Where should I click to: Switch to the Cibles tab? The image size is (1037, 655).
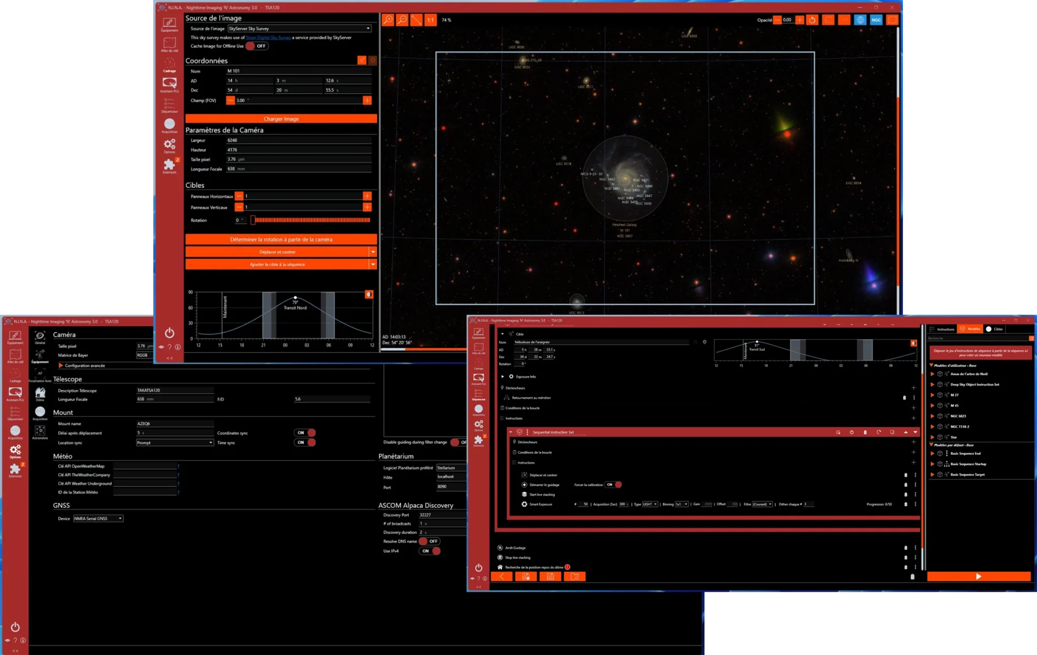click(994, 329)
